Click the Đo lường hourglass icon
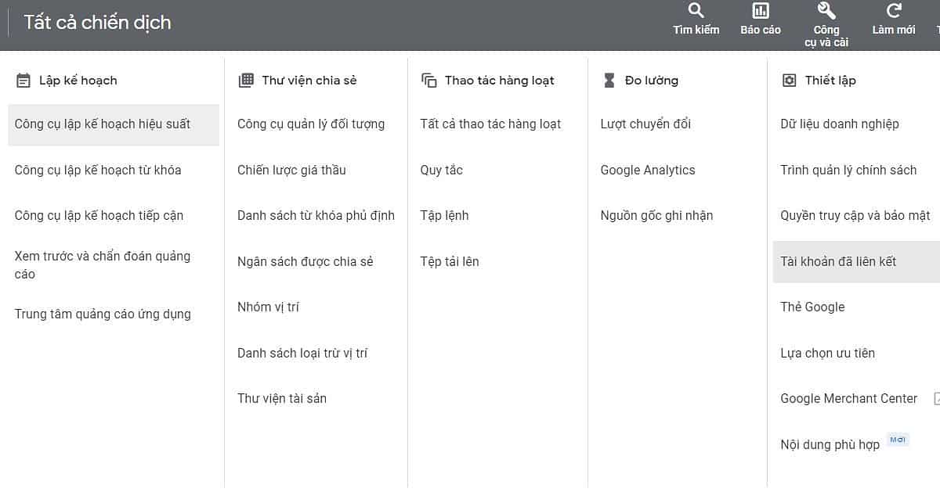 pyautogui.click(x=609, y=80)
